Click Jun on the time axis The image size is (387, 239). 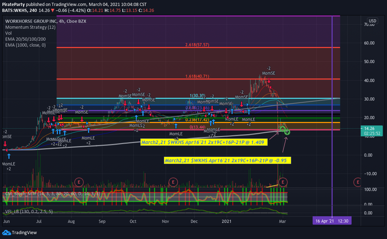click(x=6, y=221)
